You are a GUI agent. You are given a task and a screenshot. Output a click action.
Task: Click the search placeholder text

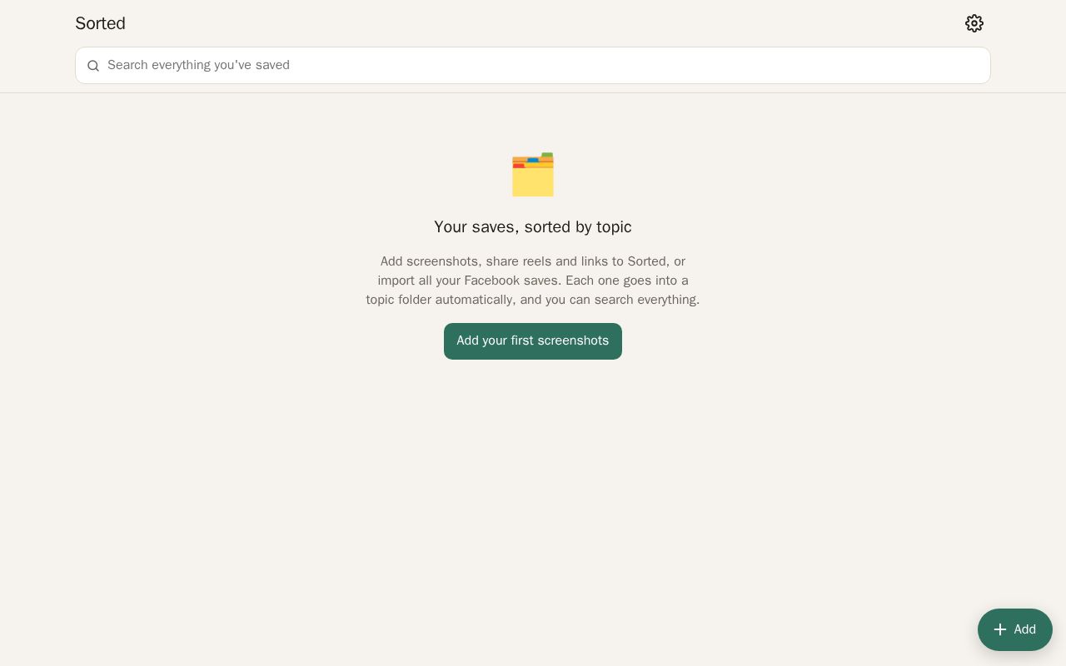pos(198,65)
